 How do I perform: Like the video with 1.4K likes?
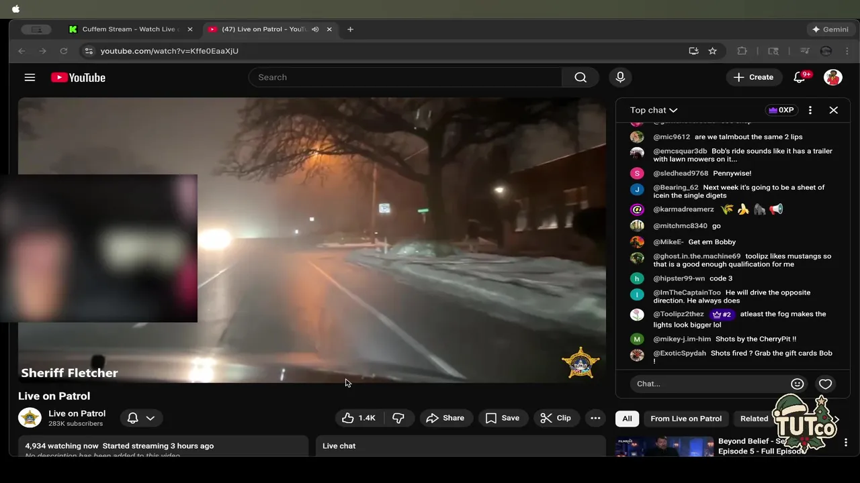[359, 418]
